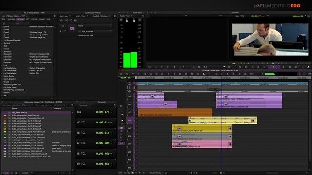Open the AudioSuite window panel settings gear
Viewport: 312px width, 175px height.
tap(115, 16)
